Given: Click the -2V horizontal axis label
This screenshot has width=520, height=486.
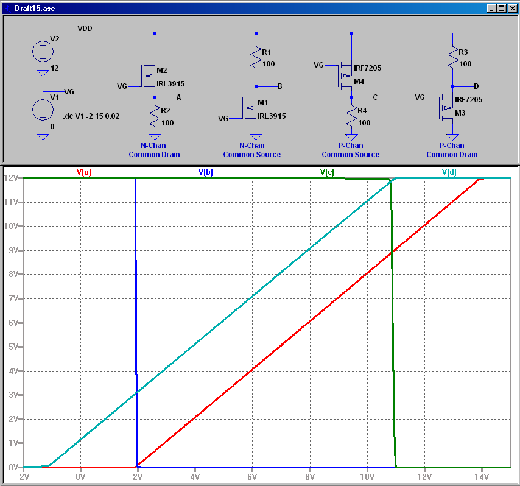Looking at the screenshot, I should coord(23,477).
